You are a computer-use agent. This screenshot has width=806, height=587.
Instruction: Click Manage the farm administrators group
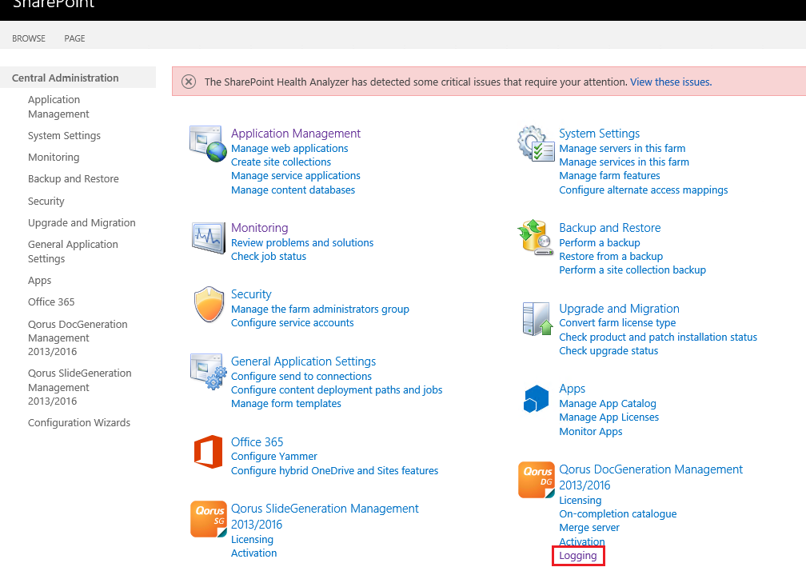[320, 309]
